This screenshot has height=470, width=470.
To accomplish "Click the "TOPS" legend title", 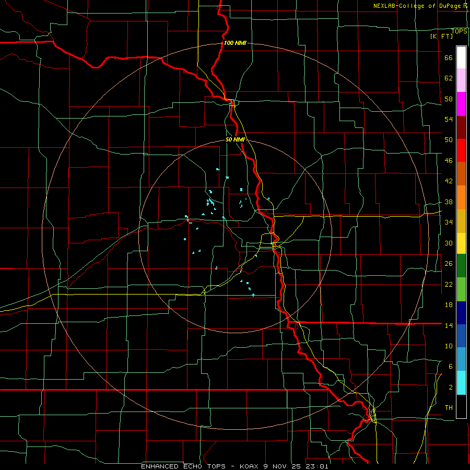I will tap(459, 31).
